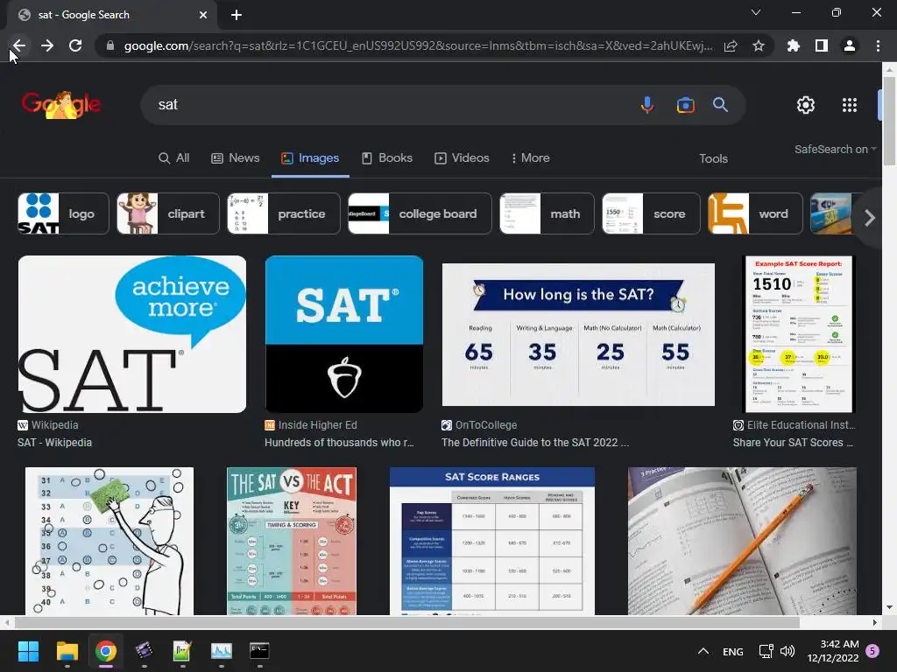
Task: Open the Tools filter options
Action: (x=713, y=159)
